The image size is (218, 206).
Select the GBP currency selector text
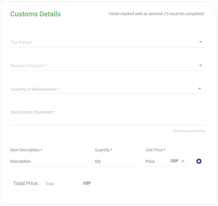click(x=174, y=161)
